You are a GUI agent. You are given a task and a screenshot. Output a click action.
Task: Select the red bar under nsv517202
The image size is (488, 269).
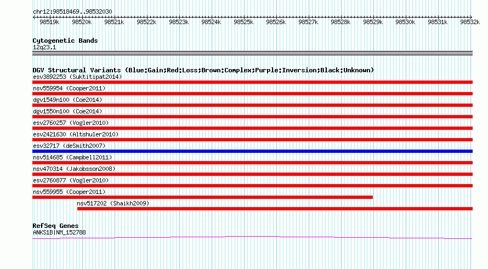coord(275,209)
